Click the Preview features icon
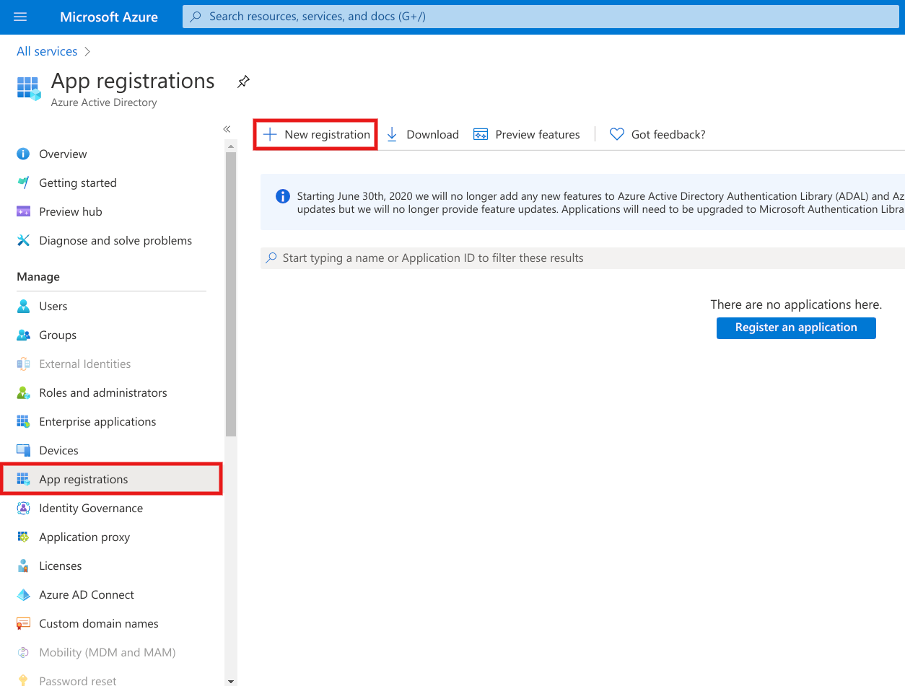This screenshot has height=686, width=905. pyautogui.click(x=481, y=134)
